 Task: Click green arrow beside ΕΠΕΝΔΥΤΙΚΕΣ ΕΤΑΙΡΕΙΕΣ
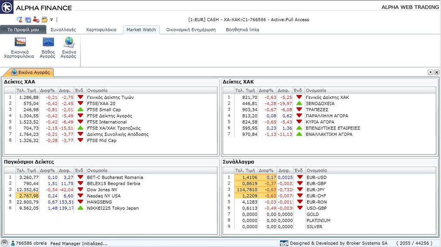coord(299,128)
